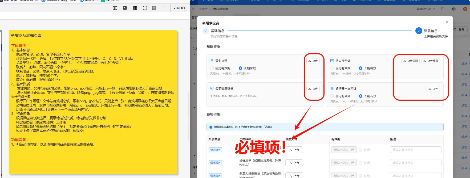Close the 新增供应商 dialog
The height and width of the screenshot is (178, 470).
[x=447, y=22]
